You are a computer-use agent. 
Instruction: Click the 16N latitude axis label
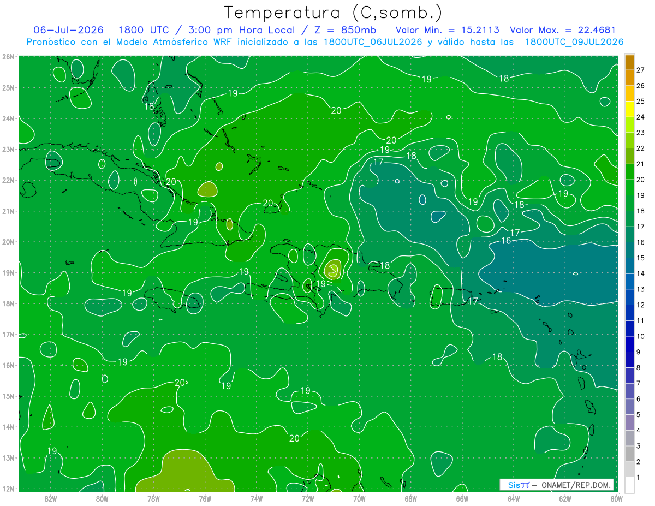click(x=8, y=365)
